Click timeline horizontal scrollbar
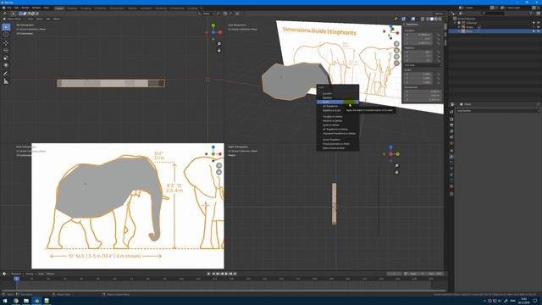542x305 pixels. point(224,290)
